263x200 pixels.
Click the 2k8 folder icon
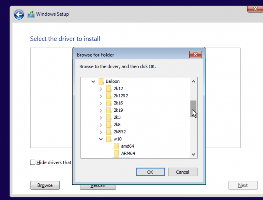pyautogui.click(x=109, y=124)
